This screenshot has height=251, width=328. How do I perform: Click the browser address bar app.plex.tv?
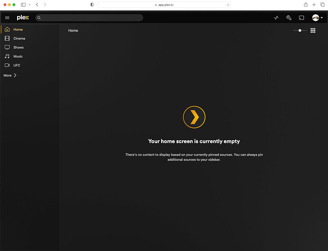(x=164, y=5)
